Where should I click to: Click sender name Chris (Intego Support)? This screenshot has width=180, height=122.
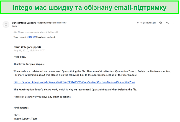click(x=24, y=23)
